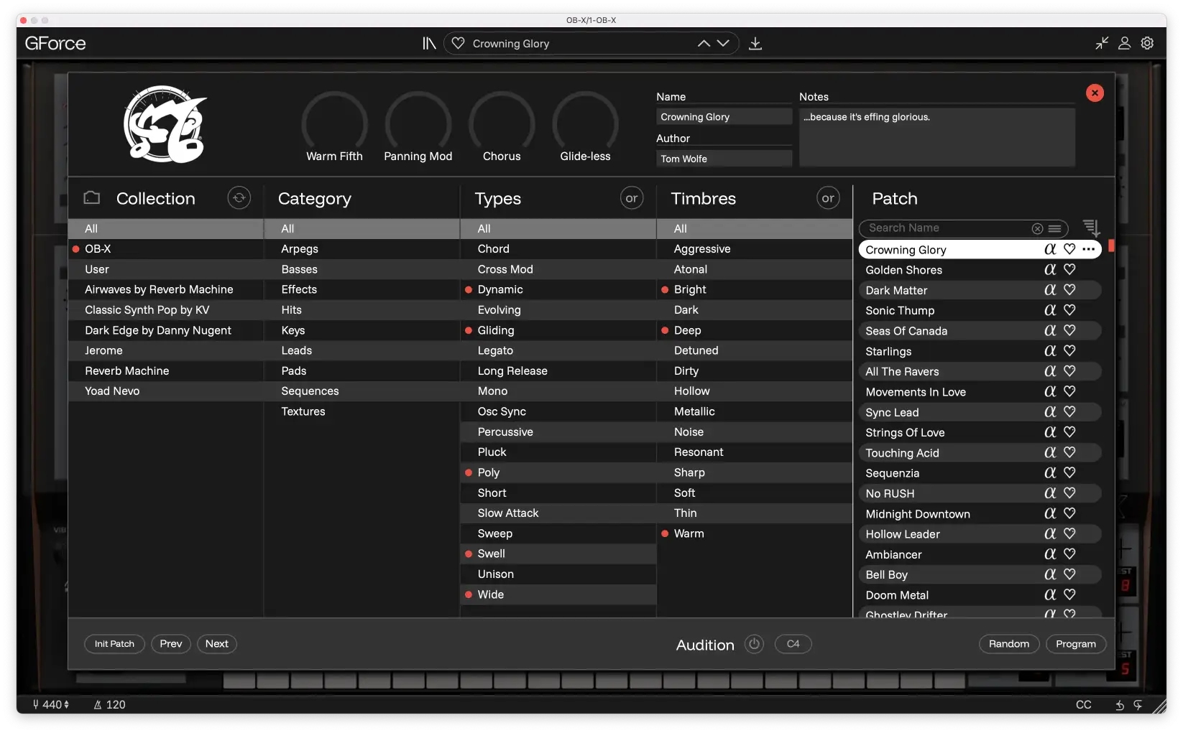The width and height of the screenshot is (1183, 733).
Task: Select the Pads category
Action: coord(362,371)
